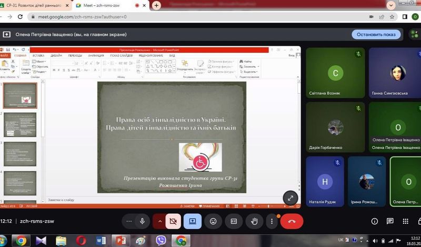Screen dimensions: 421x247
Task: Open Chrome tab search dropdown arrow
Action: tap(391, 5)
